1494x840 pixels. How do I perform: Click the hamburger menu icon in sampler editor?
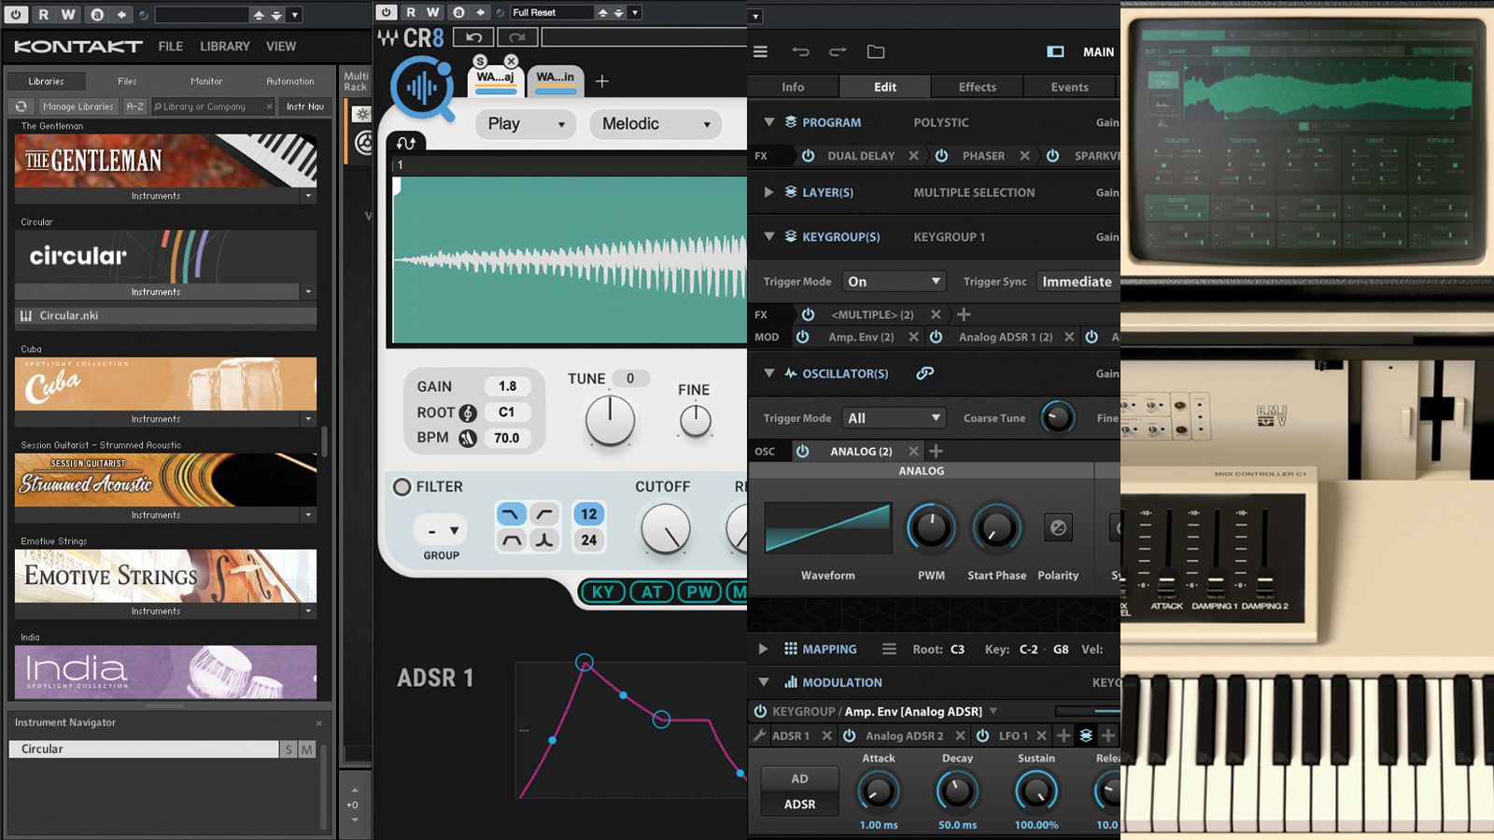760,51
